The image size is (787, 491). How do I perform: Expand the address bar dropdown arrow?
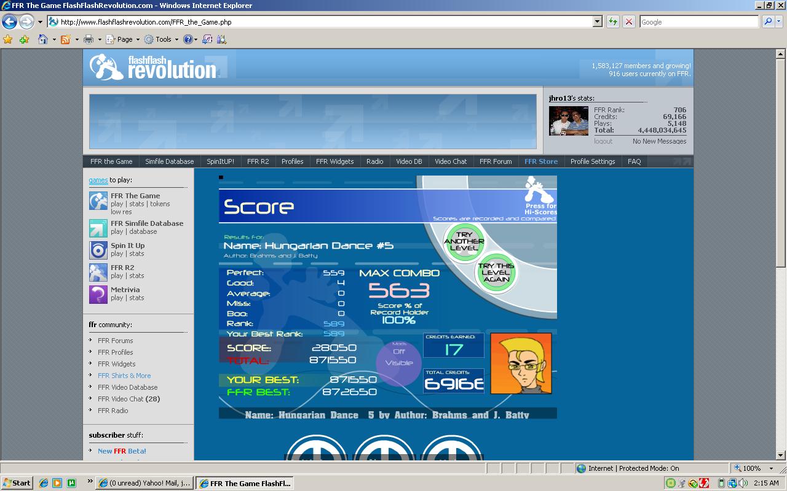tap(597, 22)
